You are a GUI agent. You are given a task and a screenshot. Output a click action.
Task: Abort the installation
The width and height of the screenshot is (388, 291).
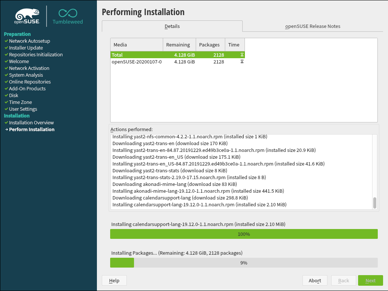(315, 280)
